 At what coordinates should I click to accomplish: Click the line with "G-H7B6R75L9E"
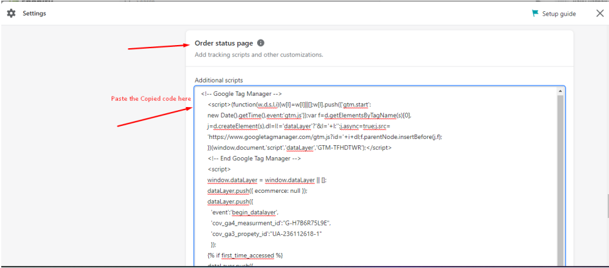click(270, 223)
